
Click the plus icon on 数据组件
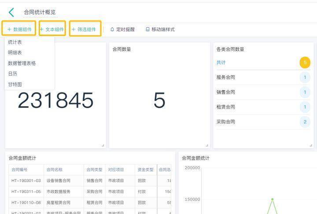9,29
